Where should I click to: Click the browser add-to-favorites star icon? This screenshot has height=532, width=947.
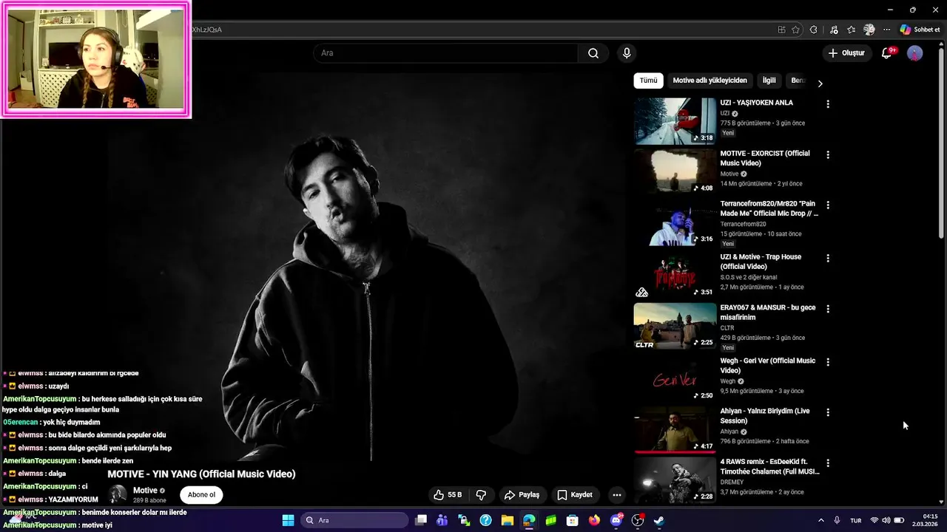pyautogui.click(x=795, y=30)
